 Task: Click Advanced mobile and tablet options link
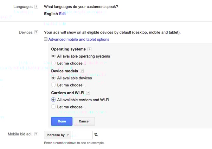tap(79, 40)
